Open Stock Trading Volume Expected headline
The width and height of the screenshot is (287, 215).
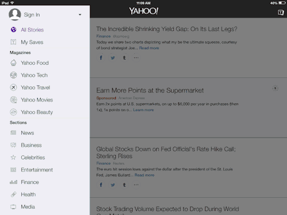point(168,210)
